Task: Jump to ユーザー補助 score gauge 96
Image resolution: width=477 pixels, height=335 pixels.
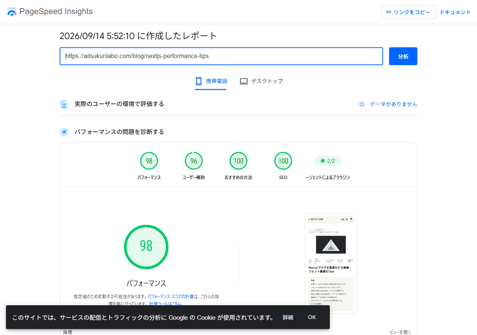Action: point(194,161)
